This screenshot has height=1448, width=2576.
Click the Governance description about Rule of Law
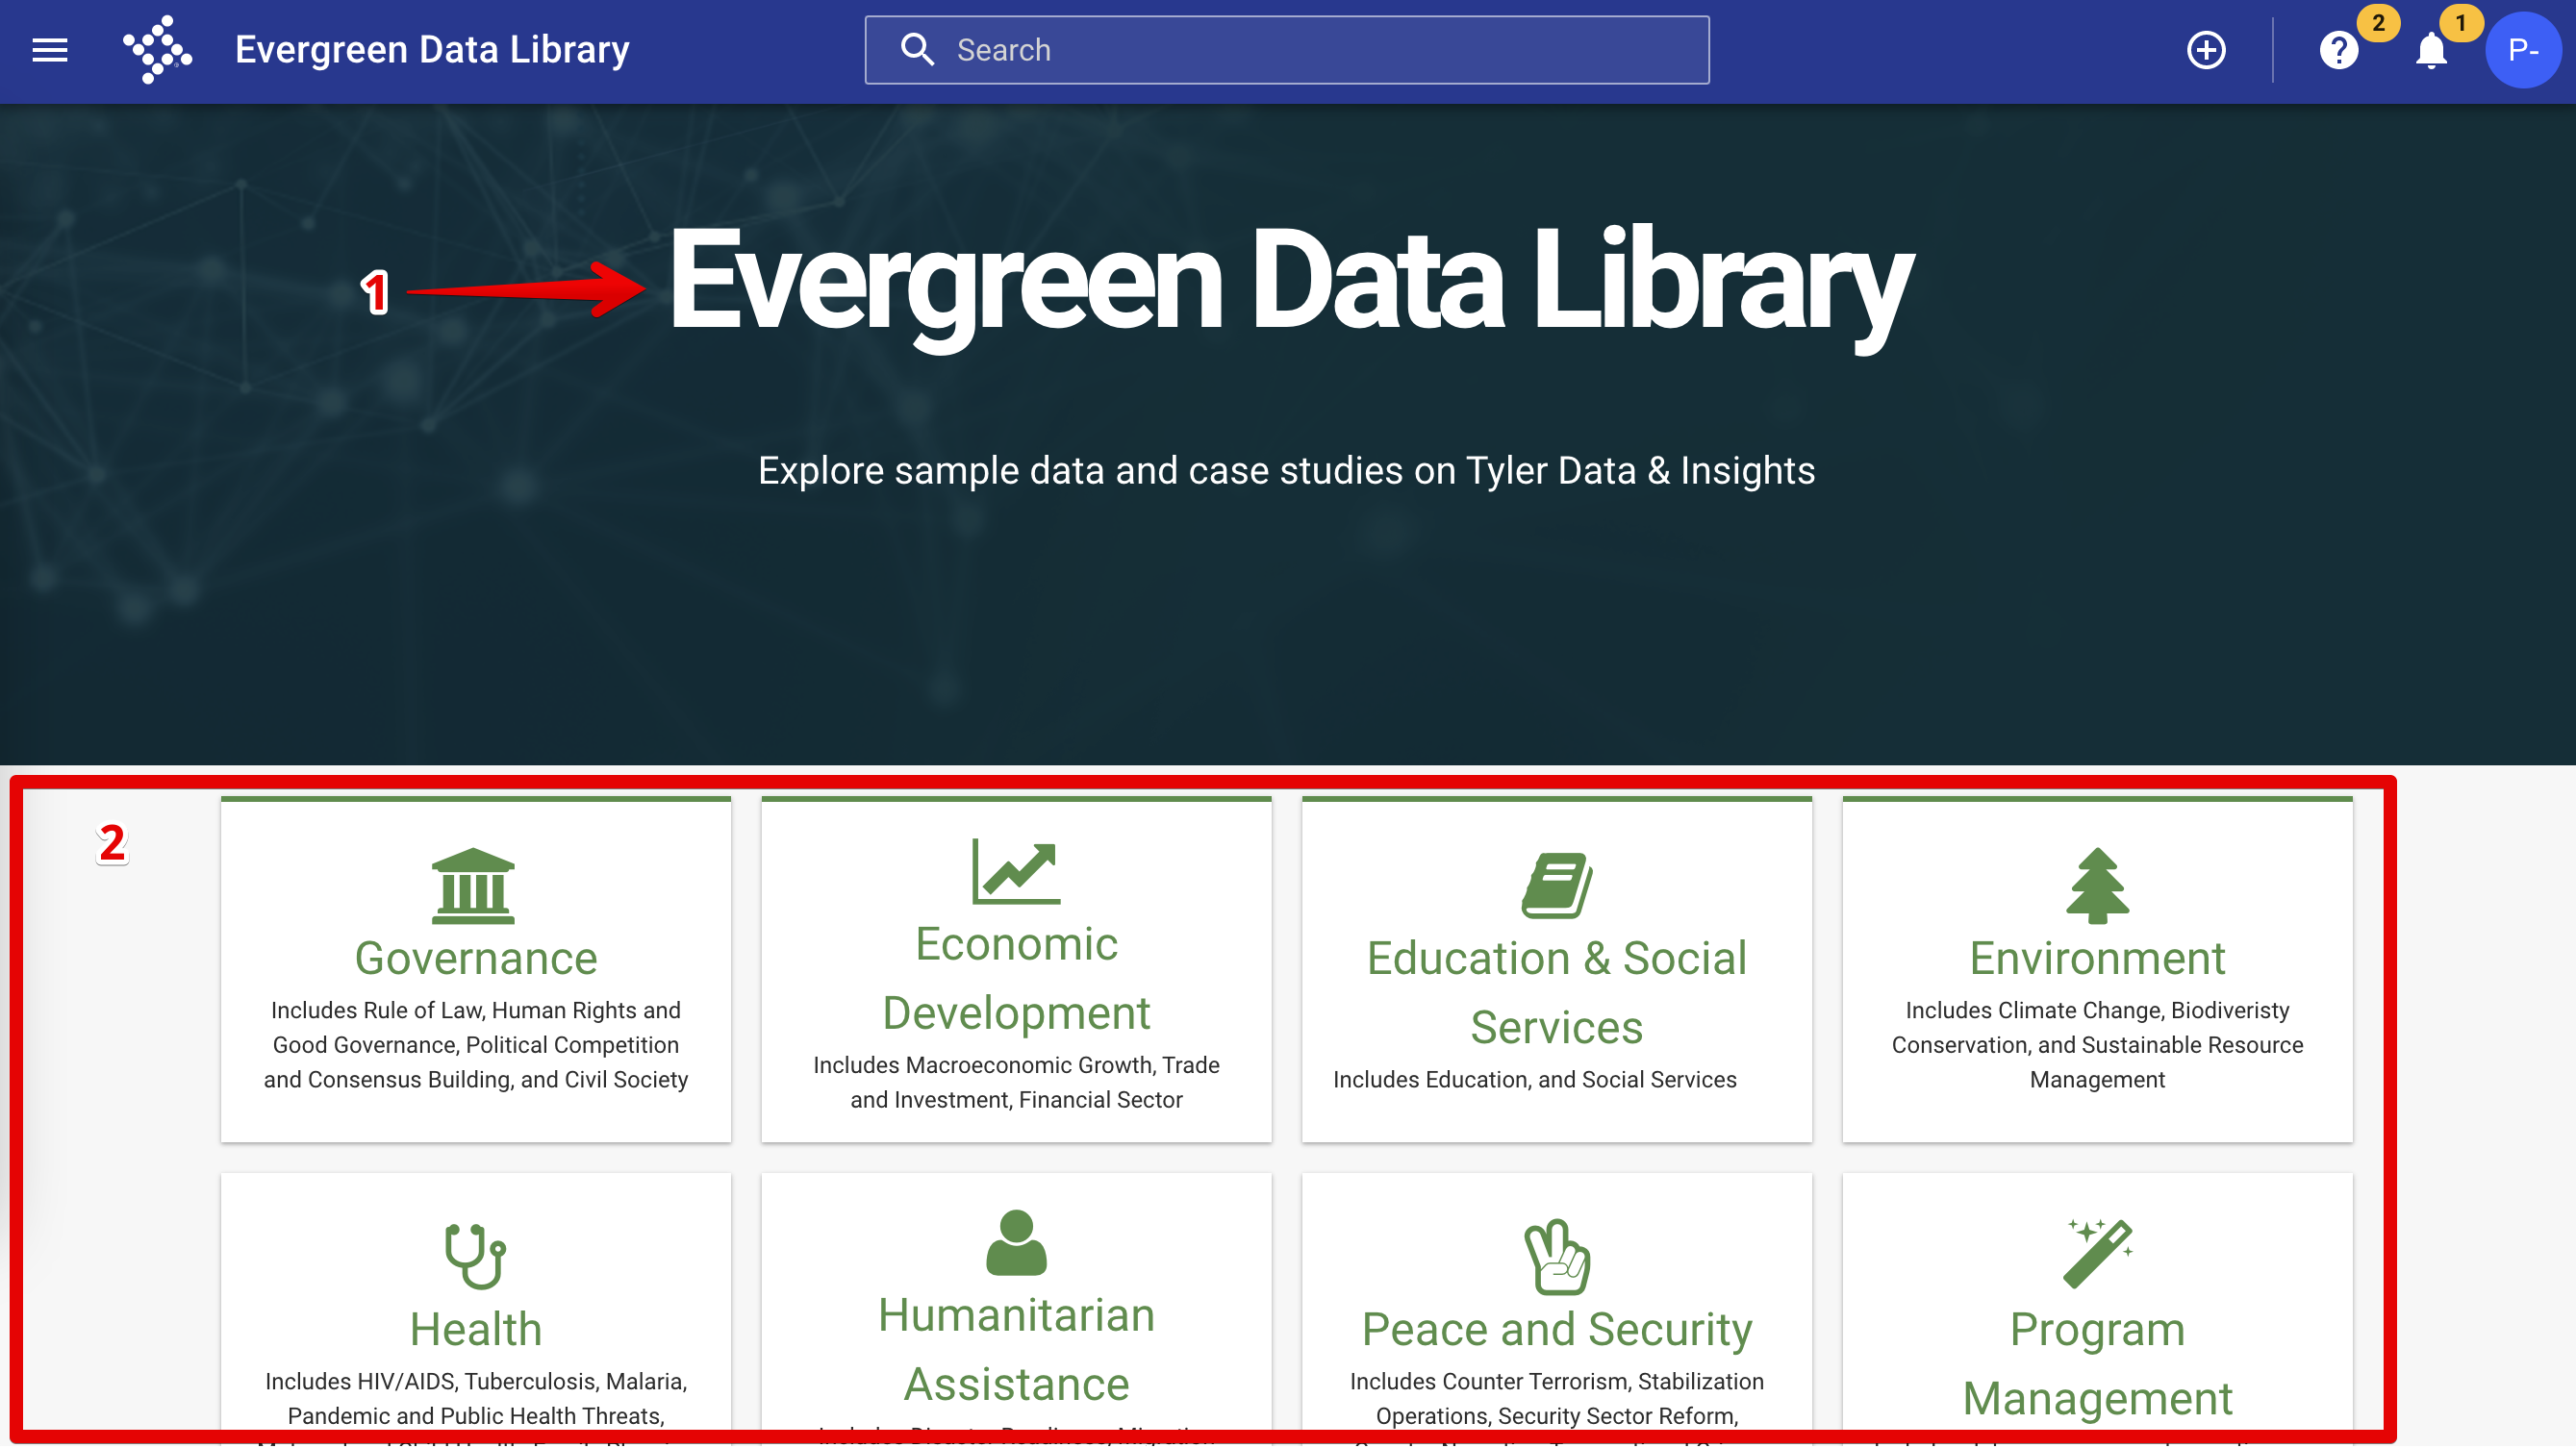(476, 1045)
